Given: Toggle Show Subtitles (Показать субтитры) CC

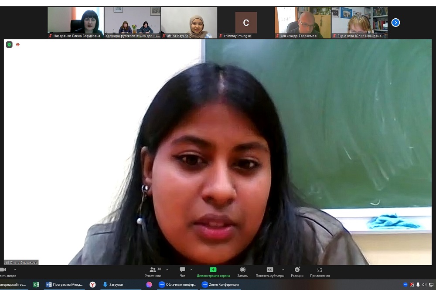Looking at the screenshot, I should pyautogui.click(x=269, y=271).
